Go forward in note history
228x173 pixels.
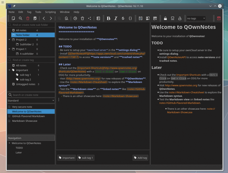[x=51, y=18]
